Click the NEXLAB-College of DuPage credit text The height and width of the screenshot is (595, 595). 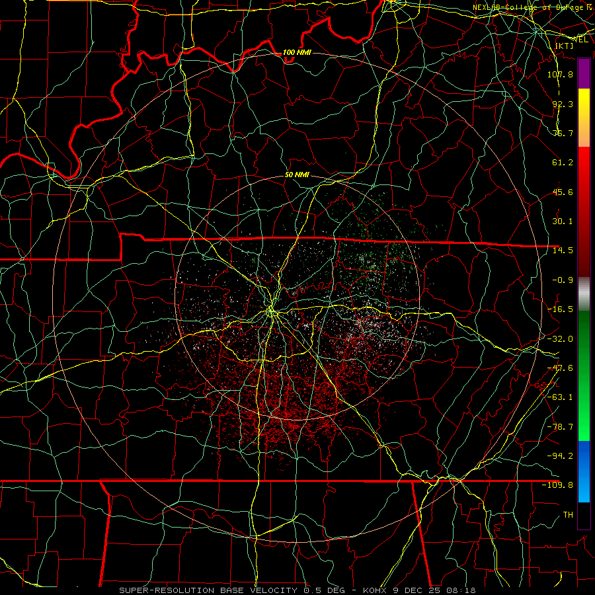[533, 7]
